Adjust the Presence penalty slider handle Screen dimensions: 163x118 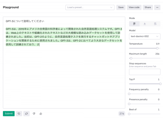tap(129, 104)
